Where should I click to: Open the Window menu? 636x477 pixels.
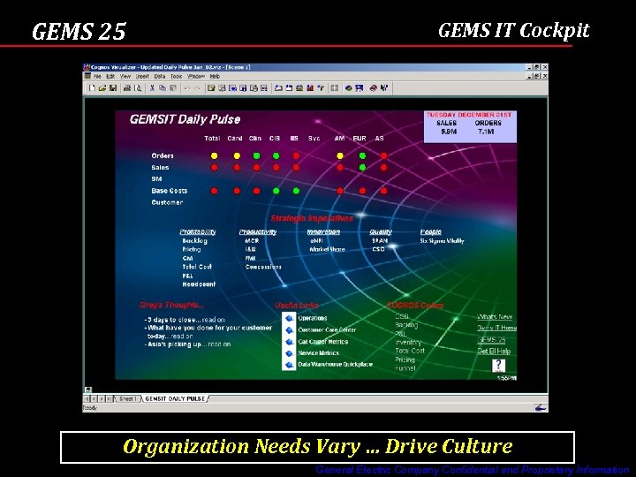(x=196, y=76)
